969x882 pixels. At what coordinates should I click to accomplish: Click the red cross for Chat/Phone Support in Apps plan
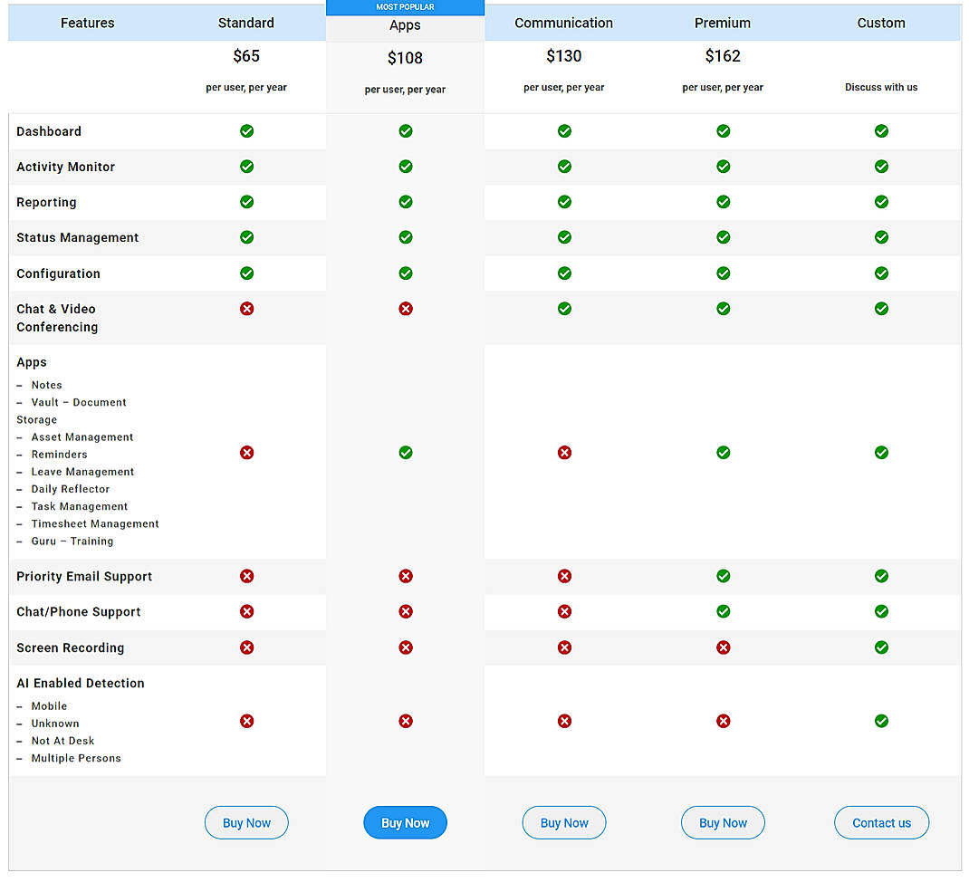click(x=406, y=612)
